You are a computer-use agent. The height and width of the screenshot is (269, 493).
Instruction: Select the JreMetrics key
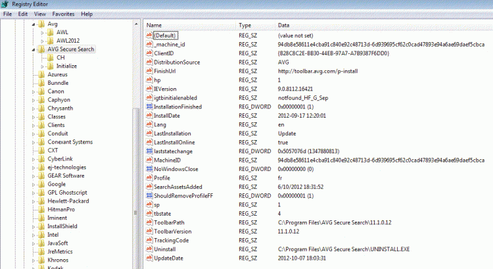[x=60, y=251]
